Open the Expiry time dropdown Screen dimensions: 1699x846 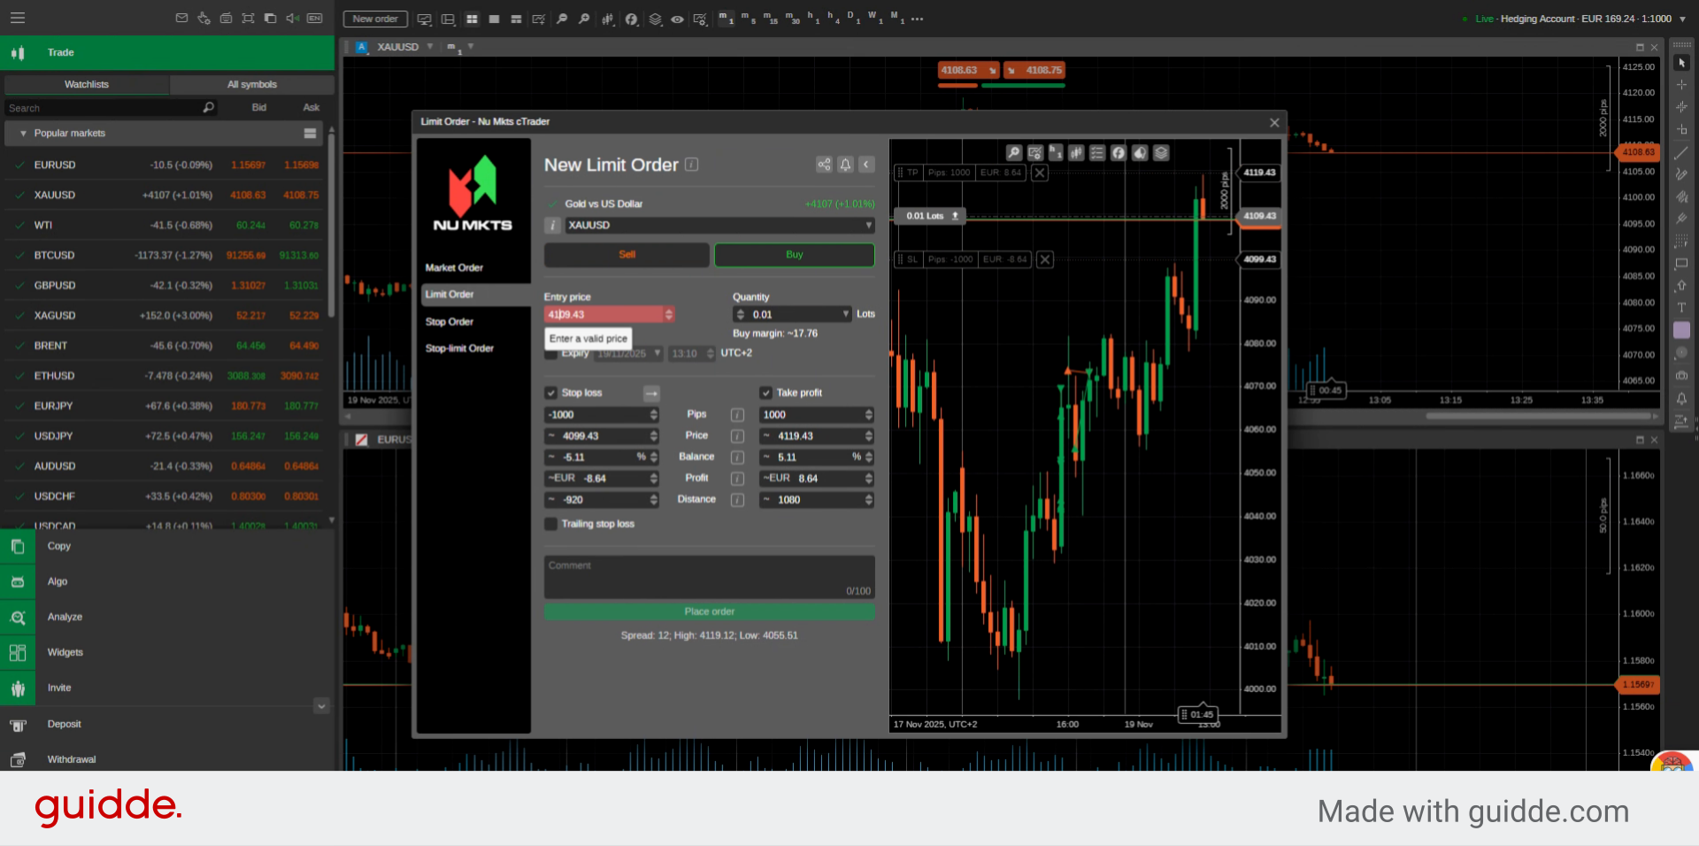[692, 353]
